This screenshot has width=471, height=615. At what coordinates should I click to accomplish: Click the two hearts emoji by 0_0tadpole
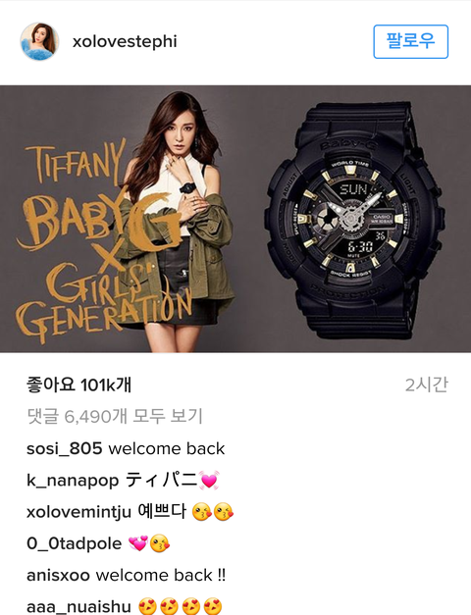pyautogui.click(x=138, y=543)
